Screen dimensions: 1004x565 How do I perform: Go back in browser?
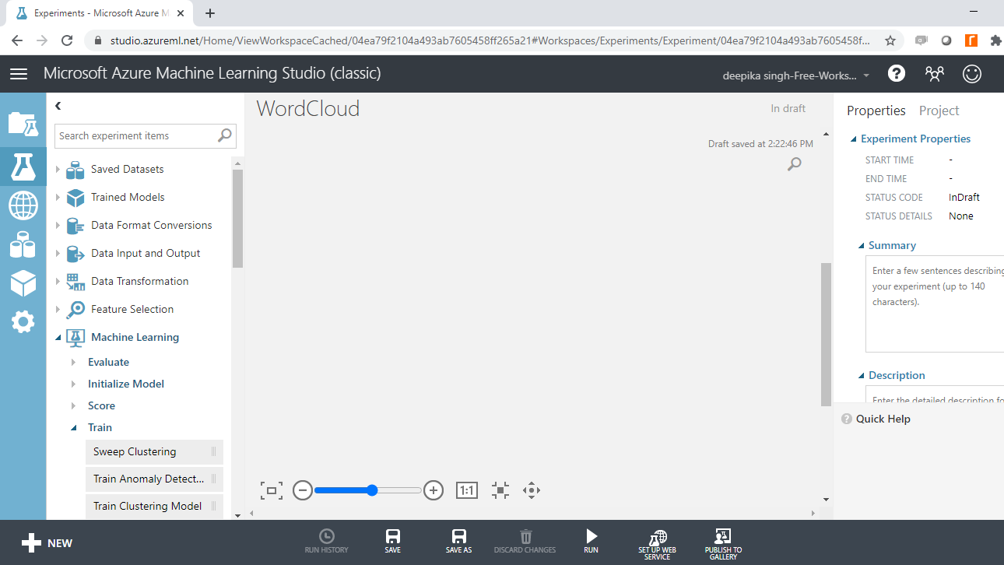coord(17,40)
